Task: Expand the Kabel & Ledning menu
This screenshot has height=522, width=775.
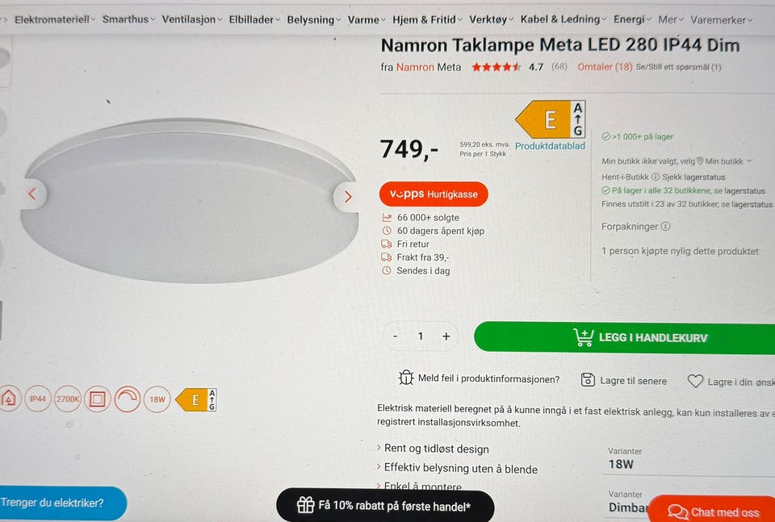Action: click(x=563, y=19)
